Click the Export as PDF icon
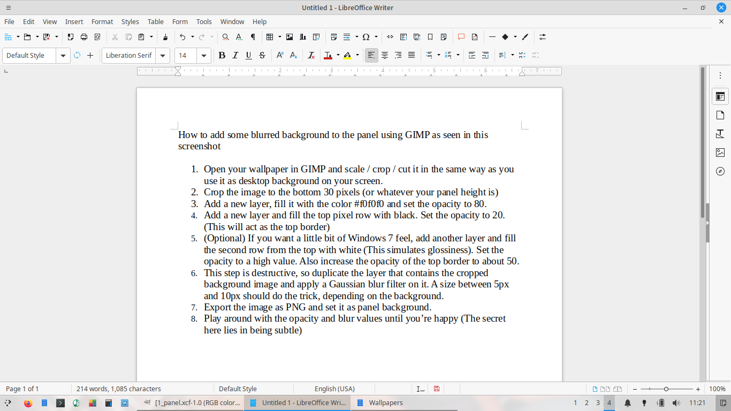This screenshot has width=731, height=411. [71, 37]
